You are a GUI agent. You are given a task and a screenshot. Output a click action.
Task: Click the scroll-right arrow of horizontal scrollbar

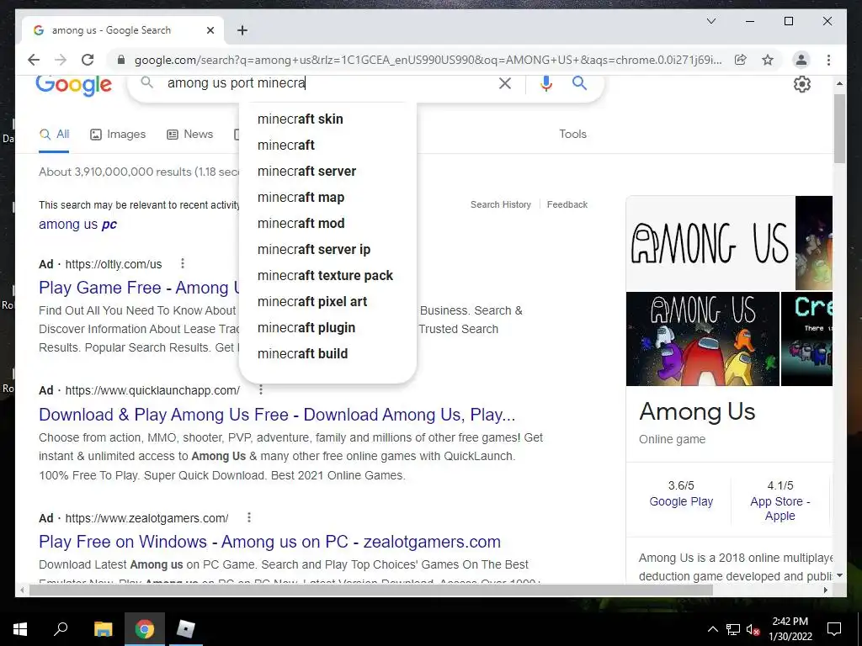coord(826,590)
